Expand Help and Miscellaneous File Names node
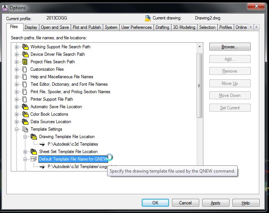This screenshot has height=213, width=269. [x=16, y=77]
